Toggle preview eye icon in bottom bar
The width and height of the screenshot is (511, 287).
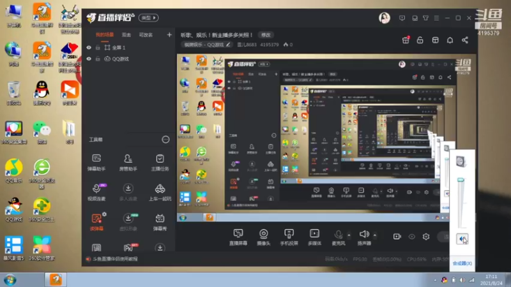click(x=412, y=237)
